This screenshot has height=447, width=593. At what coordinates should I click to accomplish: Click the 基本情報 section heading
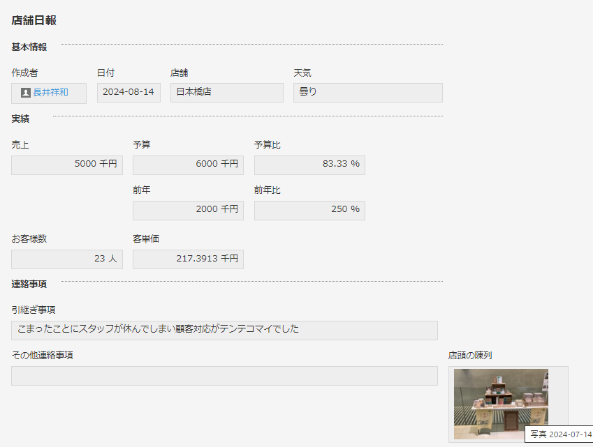tap(29, 47)
